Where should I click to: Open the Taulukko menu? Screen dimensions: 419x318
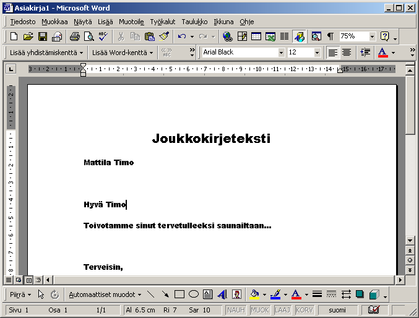coord(194,22)
